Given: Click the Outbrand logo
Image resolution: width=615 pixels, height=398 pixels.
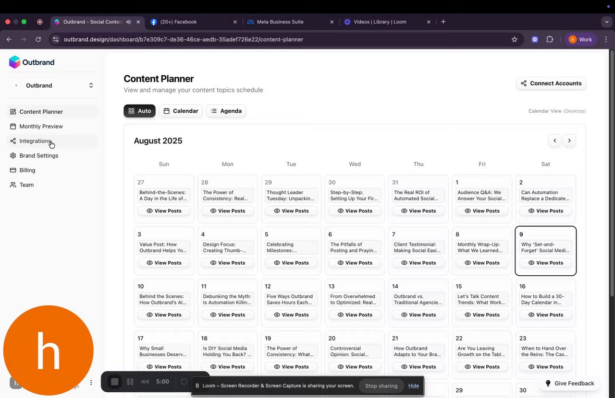Looking at the screenshot, I should pyautogui.click(x=32, y=62).
